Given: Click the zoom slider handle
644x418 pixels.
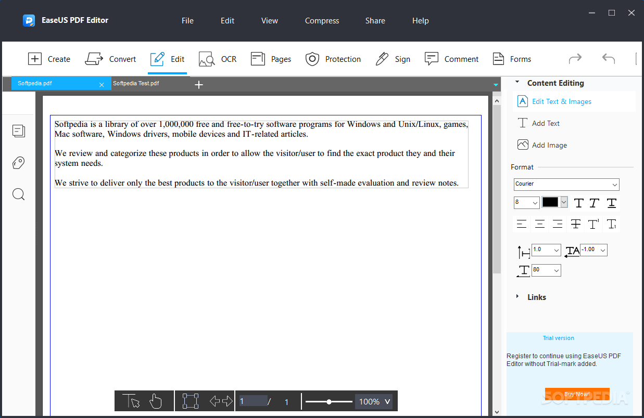Looking at the screenshot, I should tap(329, 401).
